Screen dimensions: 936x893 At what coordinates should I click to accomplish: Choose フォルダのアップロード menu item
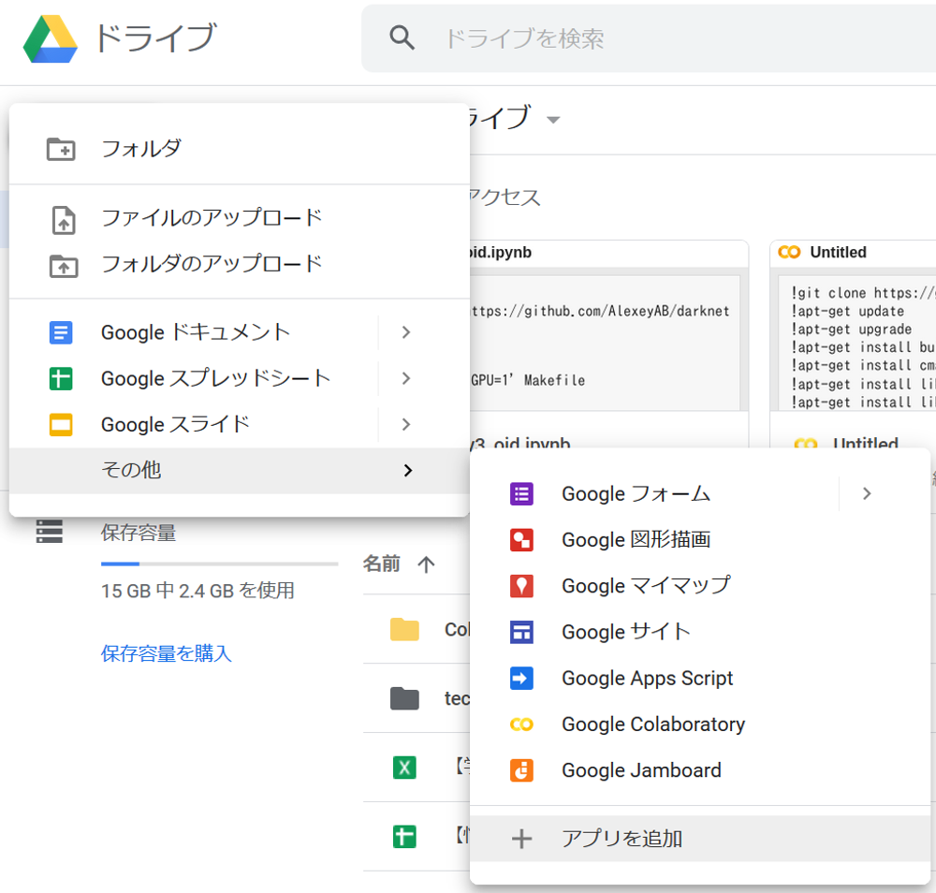240,265
